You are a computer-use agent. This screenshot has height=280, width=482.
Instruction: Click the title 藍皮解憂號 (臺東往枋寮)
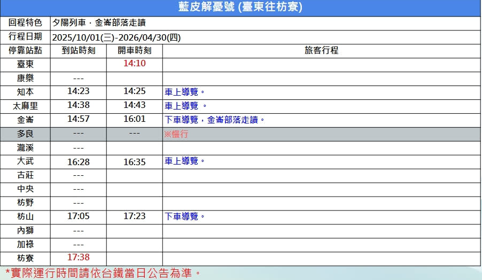coord(240,7)
